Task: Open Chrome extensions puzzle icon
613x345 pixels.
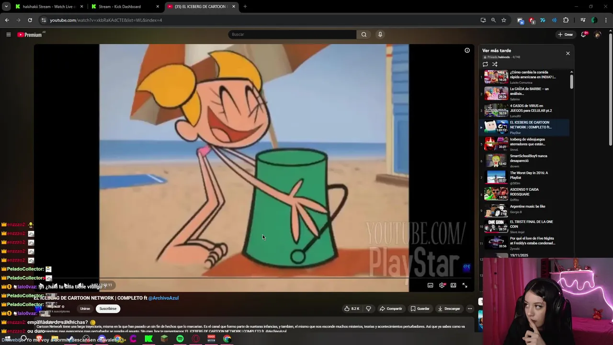Action: pyautogui.click(x=566, y=20)
